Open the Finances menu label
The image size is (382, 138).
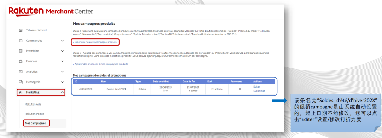point(32,61)
